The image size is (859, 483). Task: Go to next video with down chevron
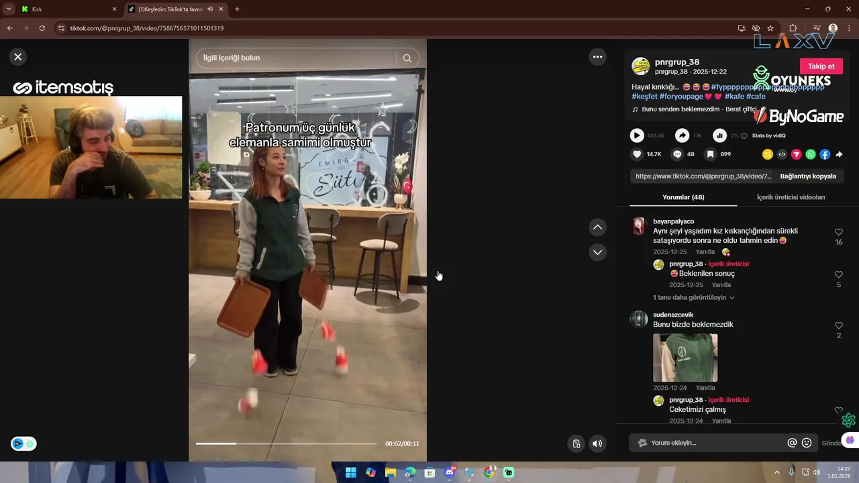coord(597,252)
